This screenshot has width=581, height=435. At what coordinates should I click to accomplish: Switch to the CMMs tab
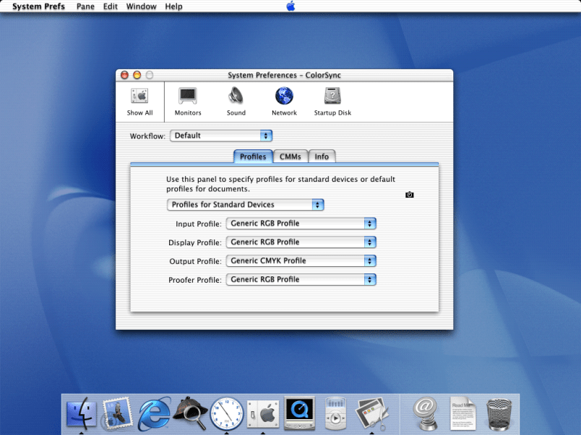tap(290, 157)
